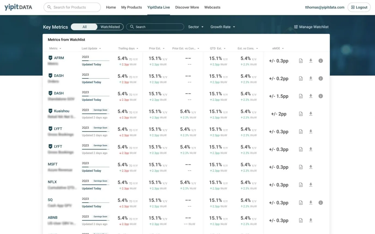
Task: Show info for the AFRM metric
Action: [x=321, y=61]
